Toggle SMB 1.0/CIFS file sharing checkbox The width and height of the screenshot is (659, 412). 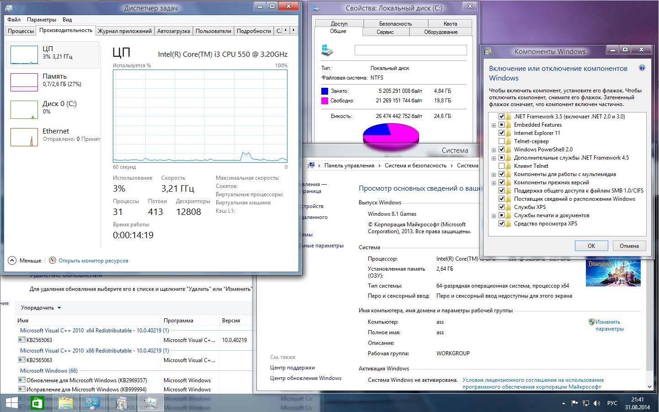click(x=501, y=191)
